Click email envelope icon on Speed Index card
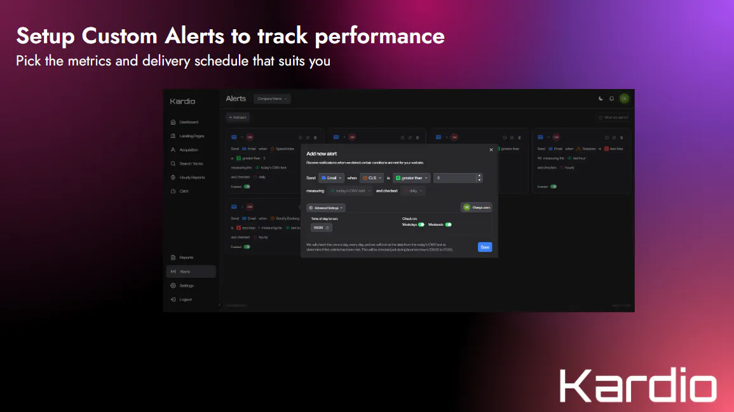This screenshot has height=412, width=734. click(234, 137)
